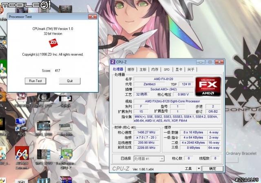Screen dimensions: 261x183
Task: Open the 显卡 tab in CPU-Z
Action: [x=179, y=70]
